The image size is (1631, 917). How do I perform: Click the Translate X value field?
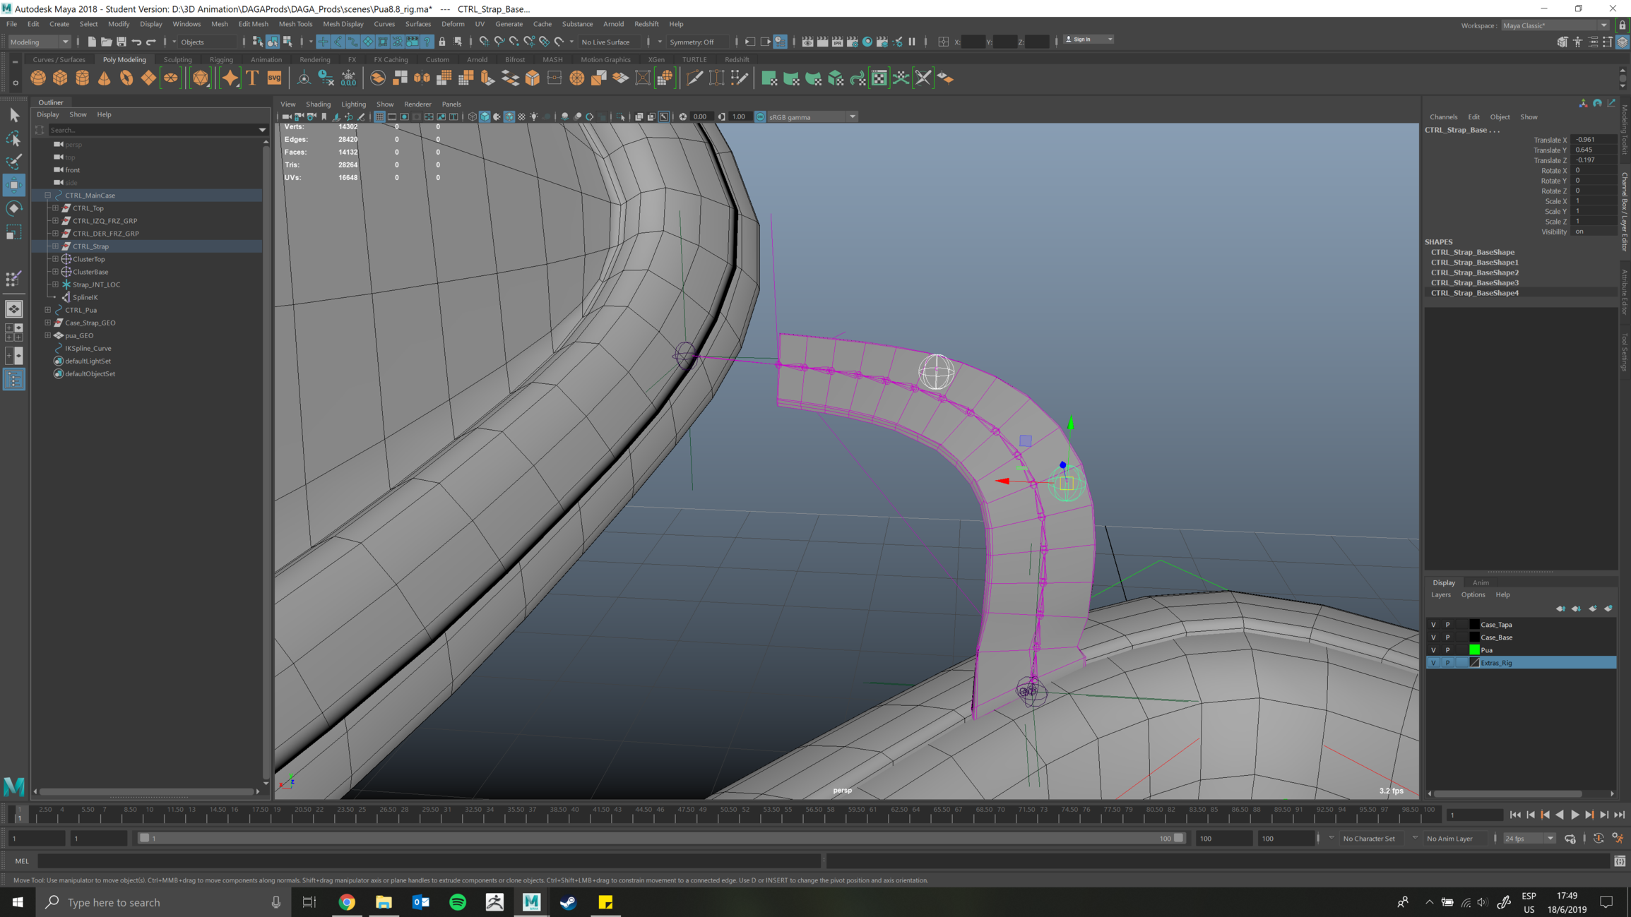tap(1594, 140)
